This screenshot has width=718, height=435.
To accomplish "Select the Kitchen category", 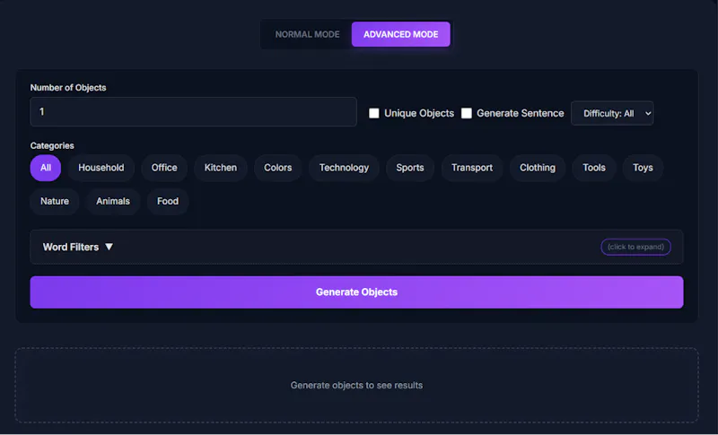I will 221,168.
